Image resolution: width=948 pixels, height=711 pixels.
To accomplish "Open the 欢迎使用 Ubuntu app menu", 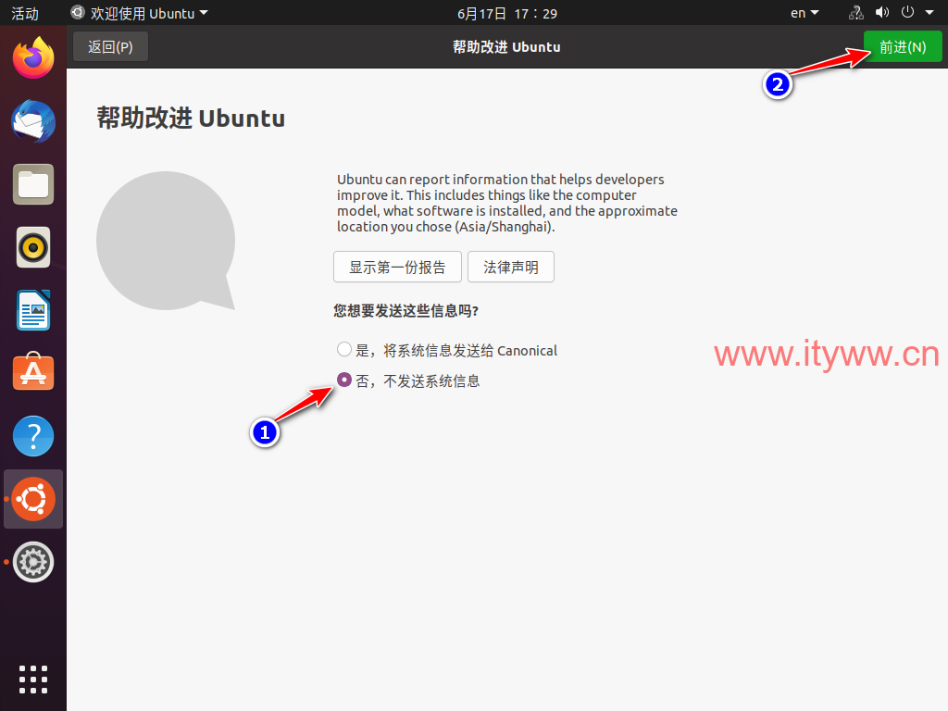I will [x=139, y=13].
